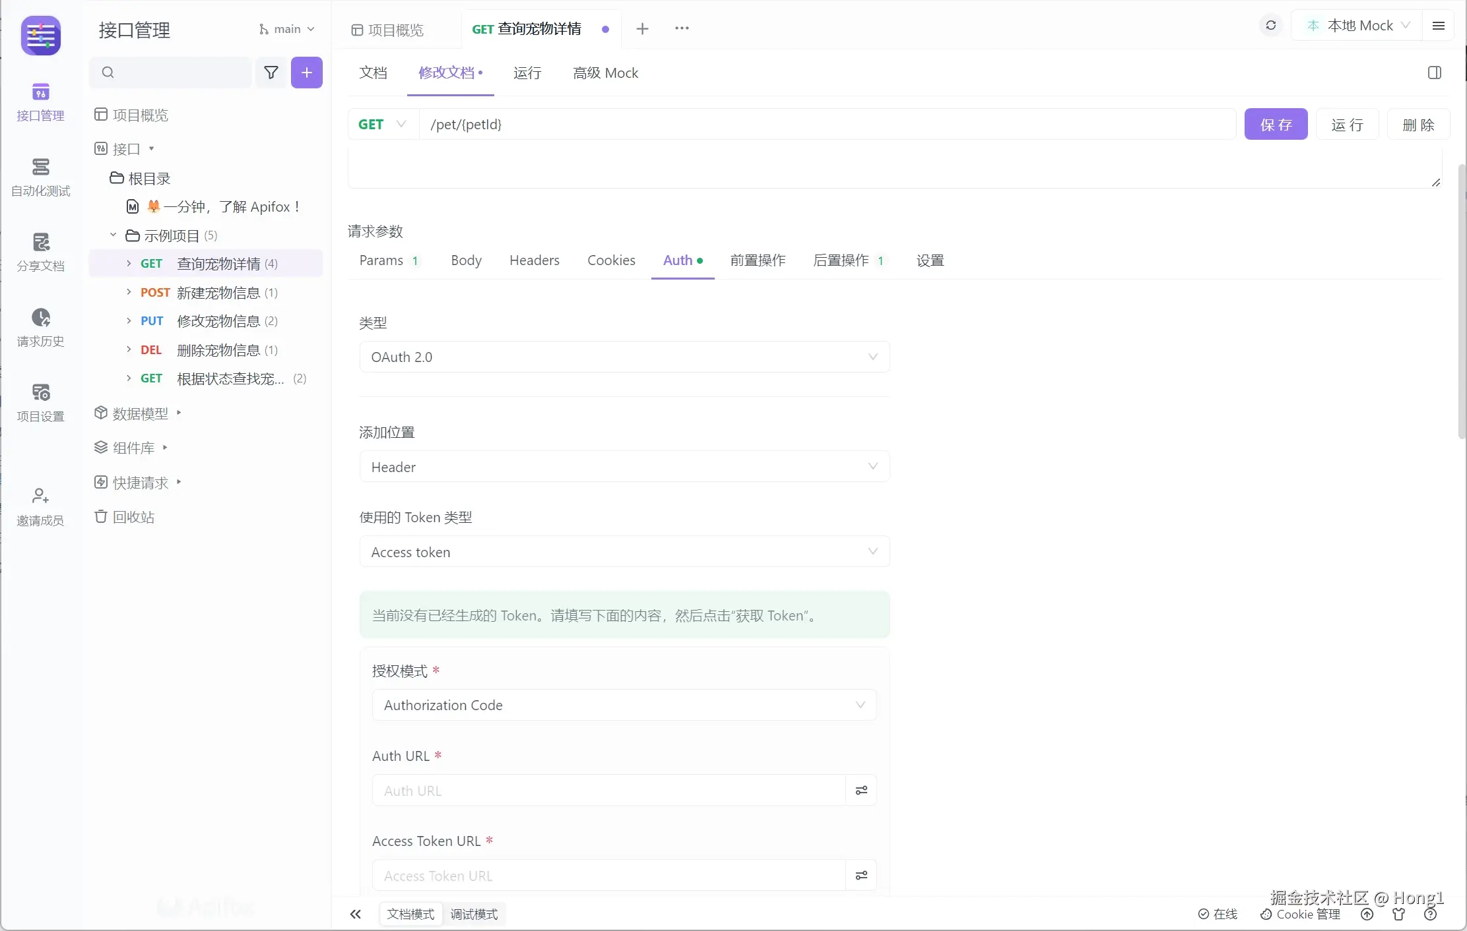
Task: Click the Access Token URL input field
Action: click(608, 876)
